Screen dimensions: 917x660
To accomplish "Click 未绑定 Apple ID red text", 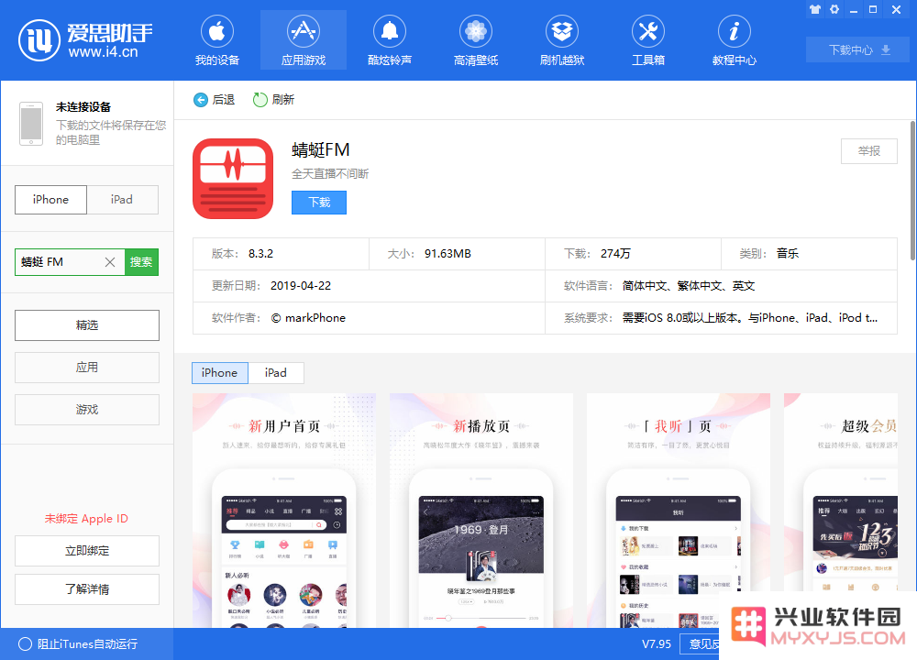I will 86,519.
